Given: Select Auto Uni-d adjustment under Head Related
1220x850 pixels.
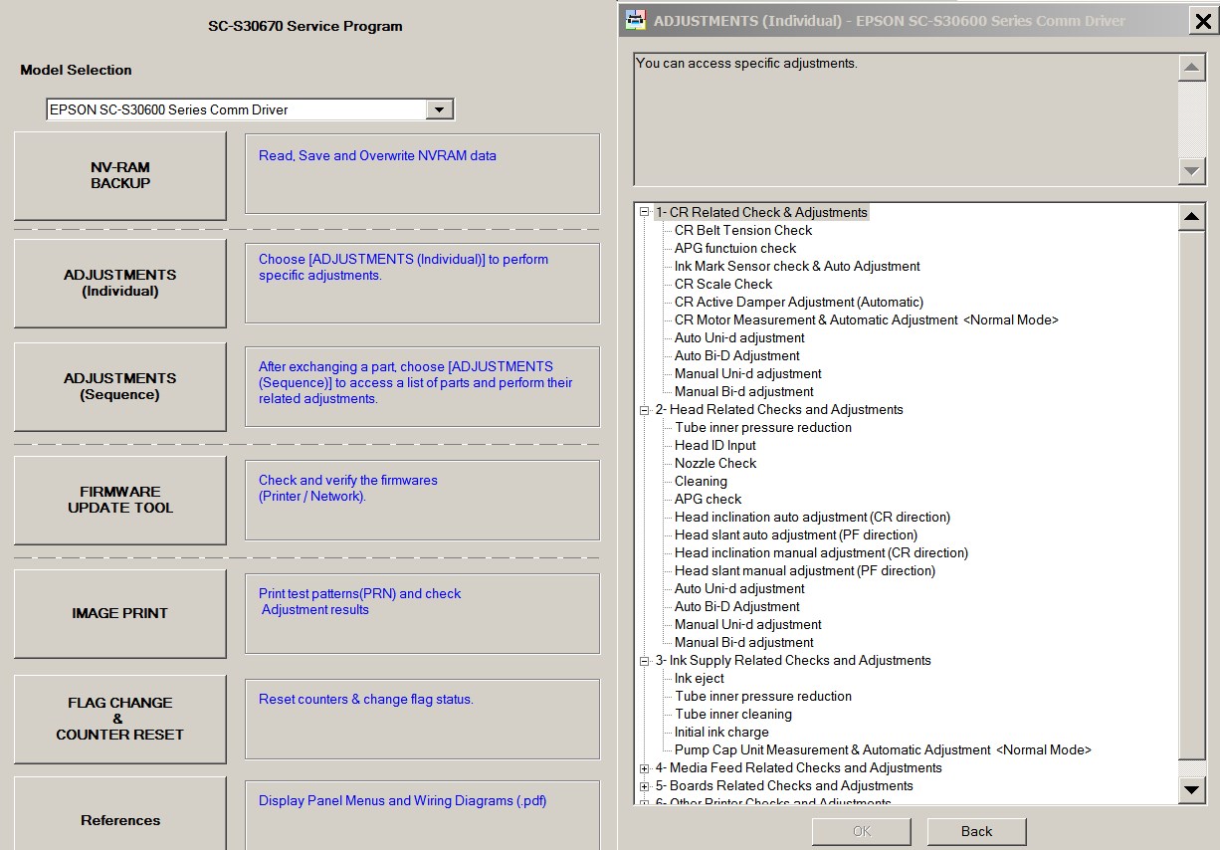Looking at the screenshot, I should (739, 588).
